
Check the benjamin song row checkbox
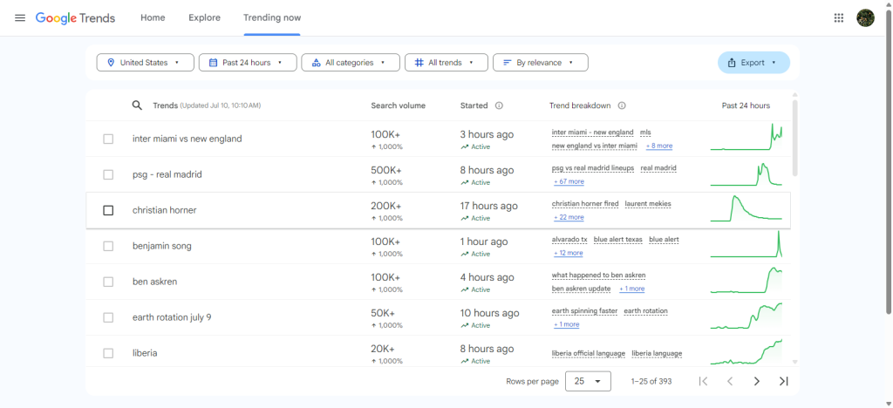pos(108,247)
